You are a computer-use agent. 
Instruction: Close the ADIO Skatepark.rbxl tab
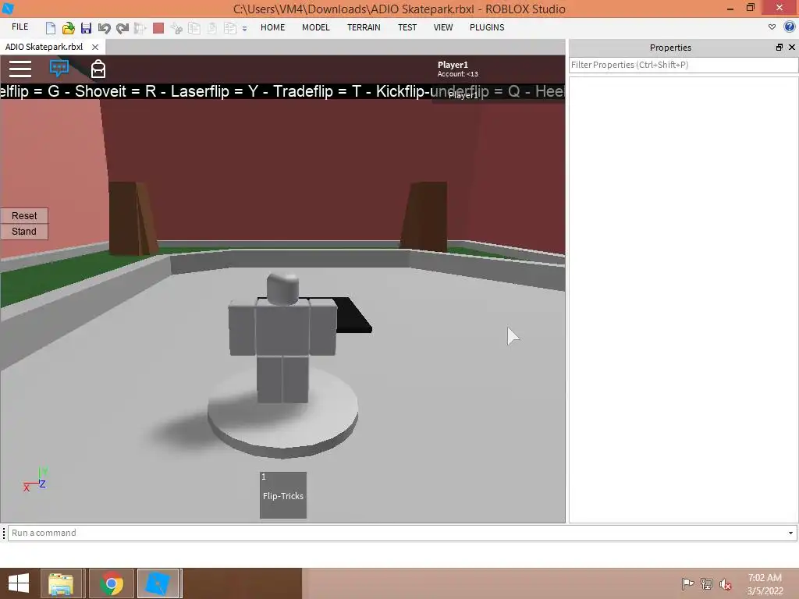94,47
